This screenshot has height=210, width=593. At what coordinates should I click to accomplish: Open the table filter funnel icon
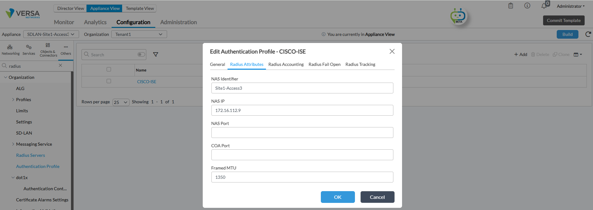(156, 54)
